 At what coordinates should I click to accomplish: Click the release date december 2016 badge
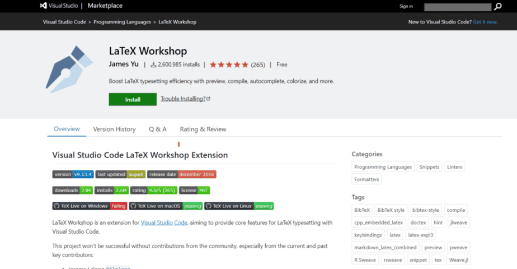pyautogui.click(x=182, y=174)
